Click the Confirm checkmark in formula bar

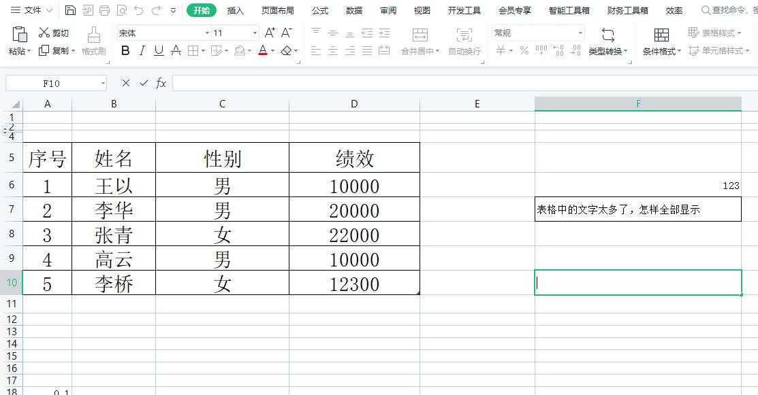(x=144, y=83)
